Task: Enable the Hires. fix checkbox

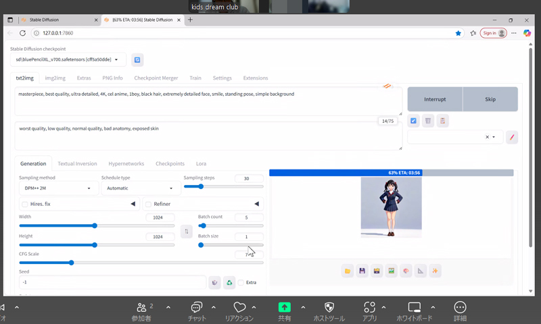Action: [25, 204]
